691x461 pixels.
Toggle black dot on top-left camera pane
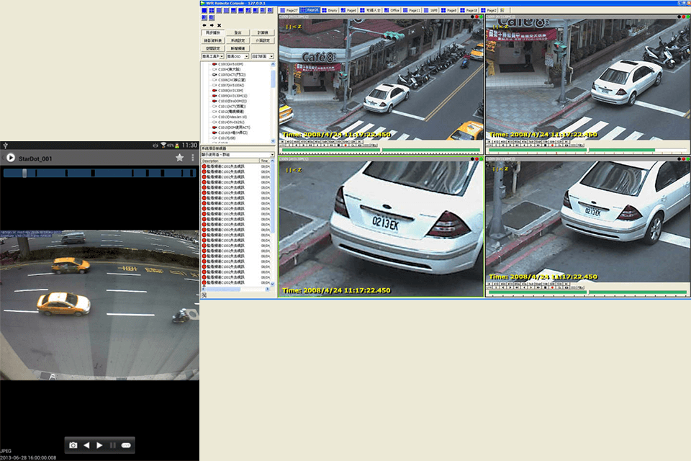coord(472,17)
